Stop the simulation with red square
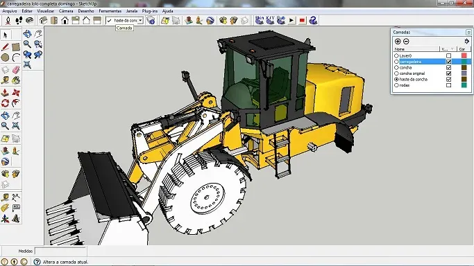The height and width of the screenshot is (266, 474). tap(302, 20)
